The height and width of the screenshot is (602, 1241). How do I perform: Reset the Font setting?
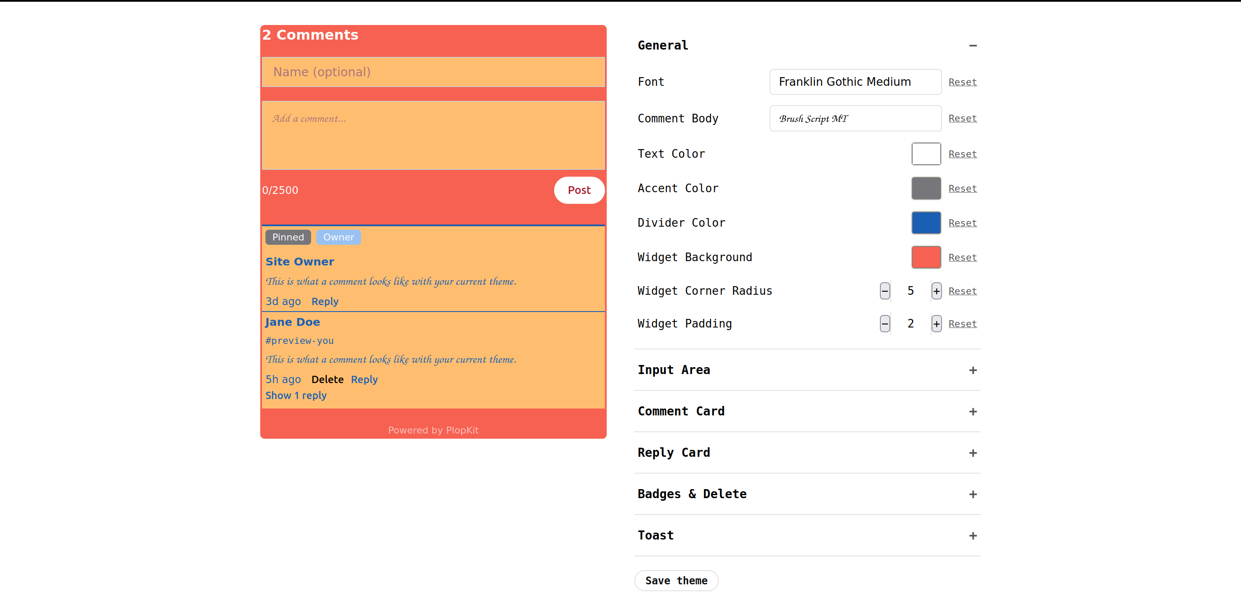(x=963, y=82)
